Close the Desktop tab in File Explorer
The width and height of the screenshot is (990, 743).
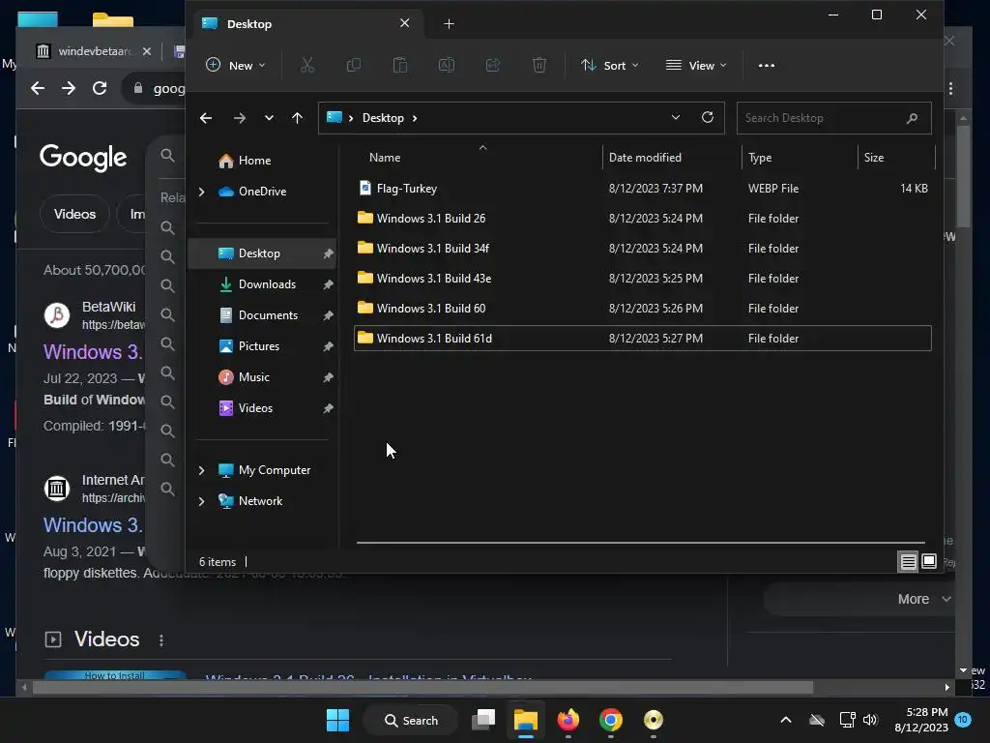point(405,23)
